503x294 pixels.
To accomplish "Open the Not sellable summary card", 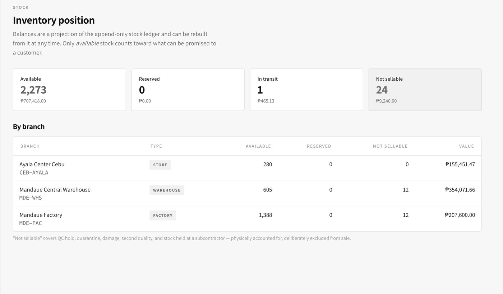I will pos(425,90).
